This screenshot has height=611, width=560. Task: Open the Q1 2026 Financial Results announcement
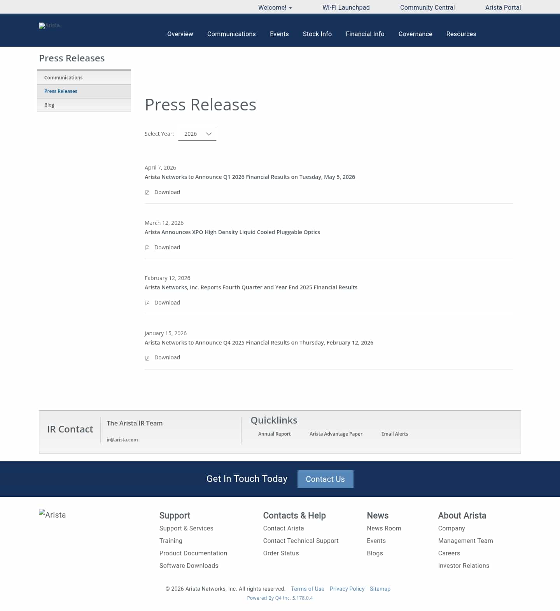coord(250,177)
